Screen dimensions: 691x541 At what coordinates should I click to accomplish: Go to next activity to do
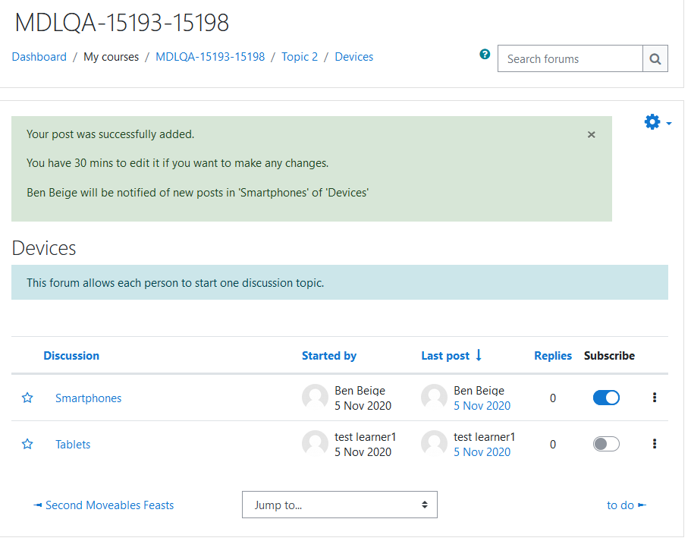click(x=627, y=505)
